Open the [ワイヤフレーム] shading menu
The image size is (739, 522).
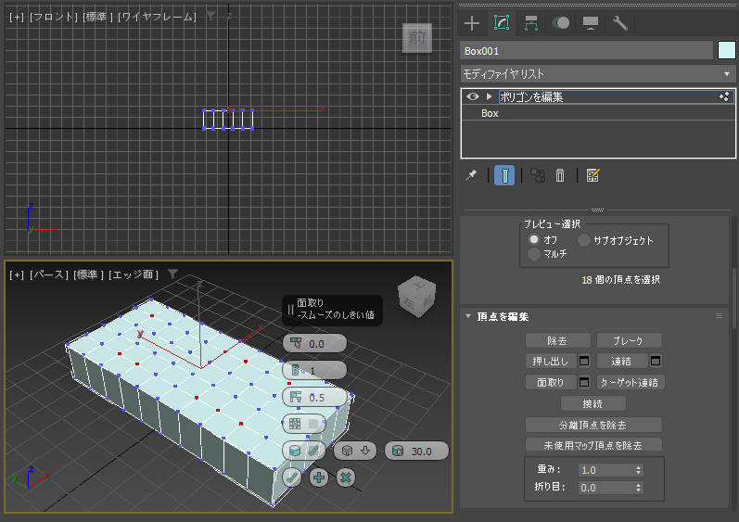click(x=157, y=17)
